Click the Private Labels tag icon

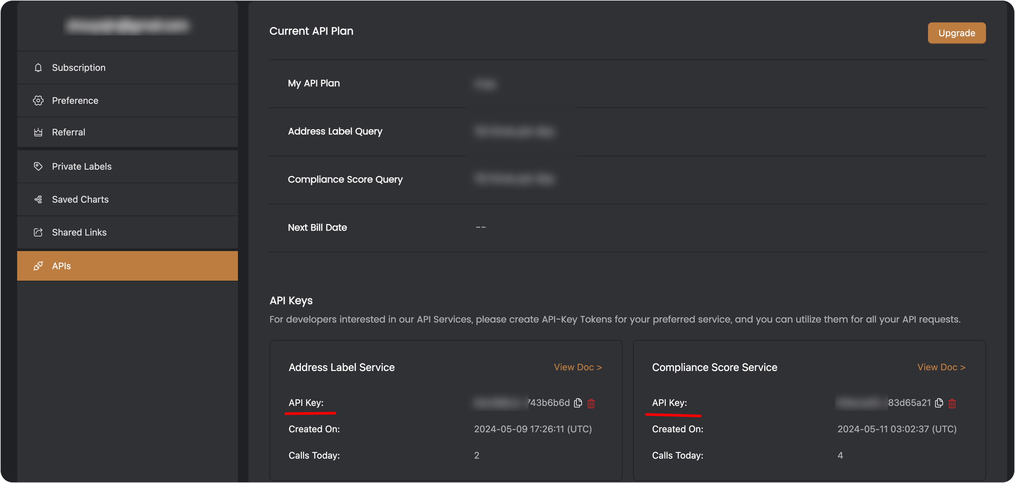coord(38,166)
